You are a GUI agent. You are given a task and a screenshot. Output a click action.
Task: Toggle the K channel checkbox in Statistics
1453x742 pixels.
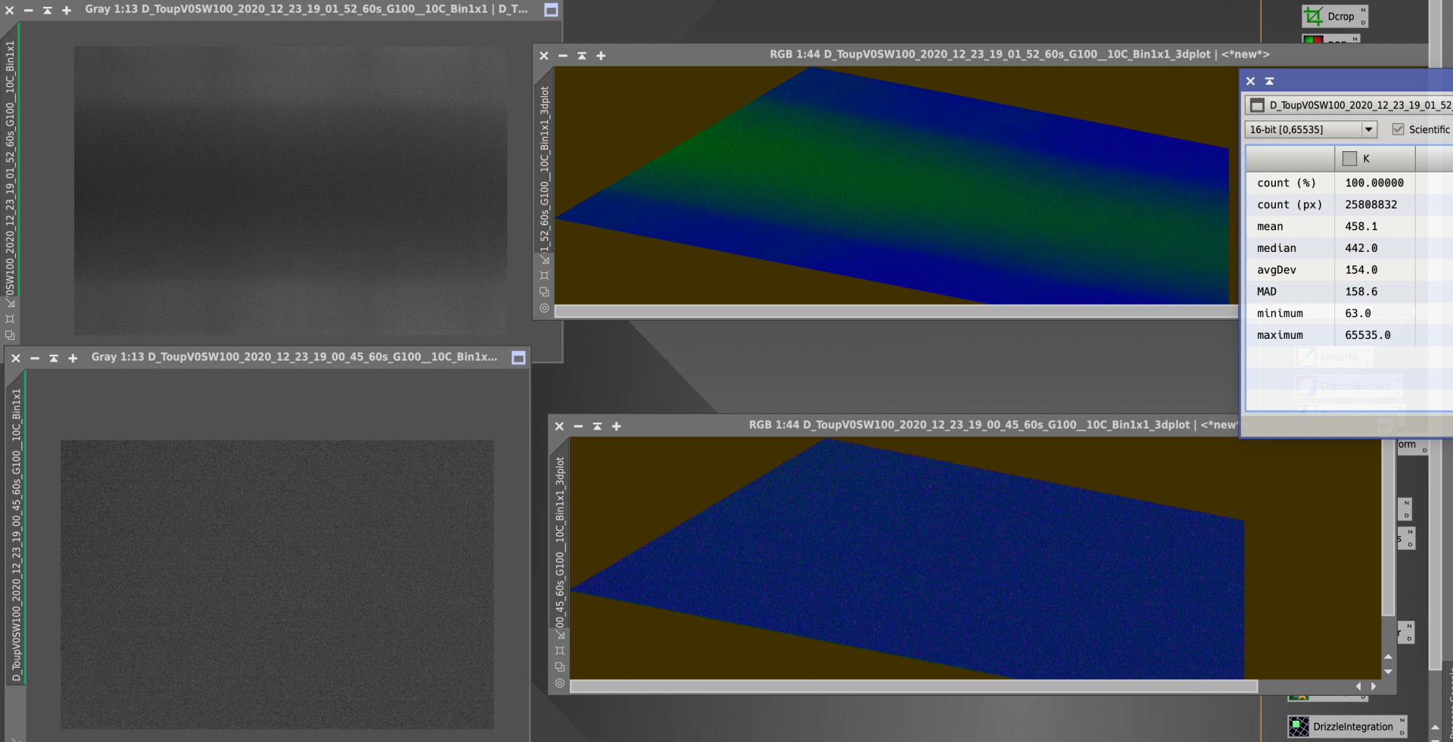tap(1349, 159)
